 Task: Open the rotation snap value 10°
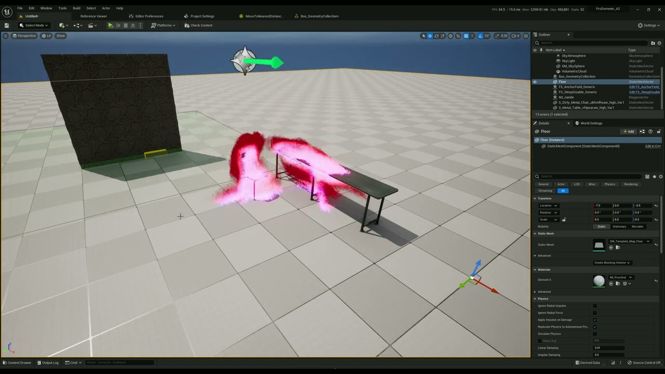(x=487, y=36)
